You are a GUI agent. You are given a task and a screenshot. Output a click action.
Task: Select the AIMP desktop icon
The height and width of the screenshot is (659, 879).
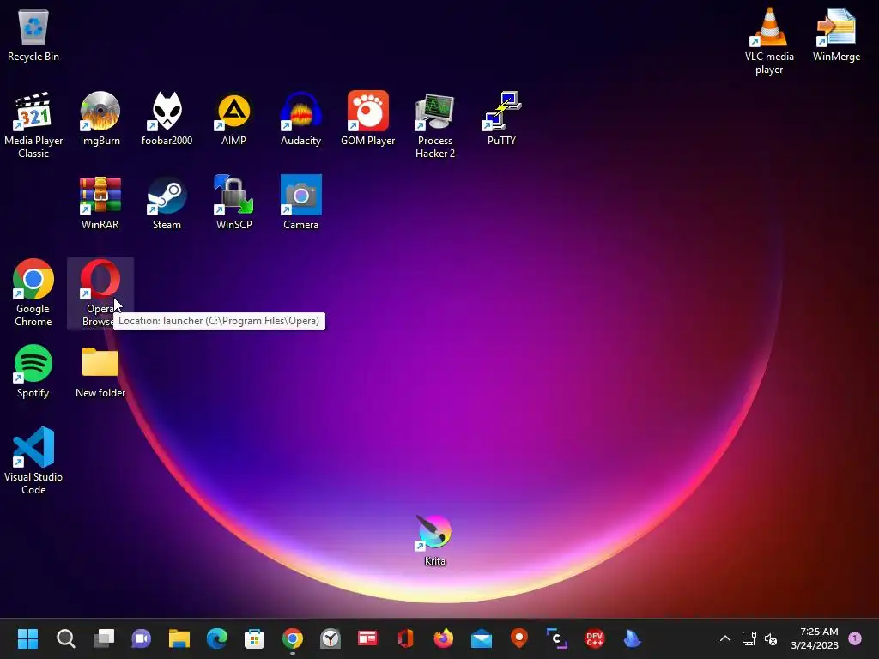pyautogui.click(x=233, y=118)
